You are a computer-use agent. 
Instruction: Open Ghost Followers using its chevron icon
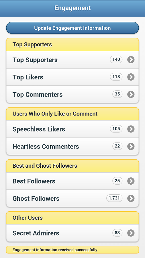(x=131, y=198)
